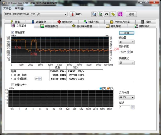Open the 磁盘信息 tab
This screenshot has width=161, height=135.
click(x=39, y=22)
